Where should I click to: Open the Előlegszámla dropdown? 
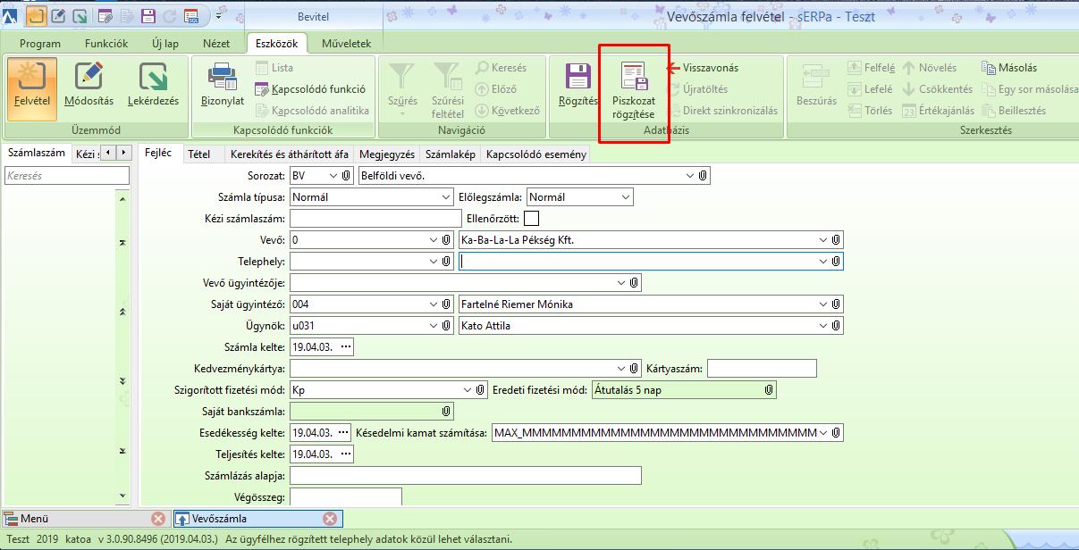pyautogui.click(x=625, y=197)
